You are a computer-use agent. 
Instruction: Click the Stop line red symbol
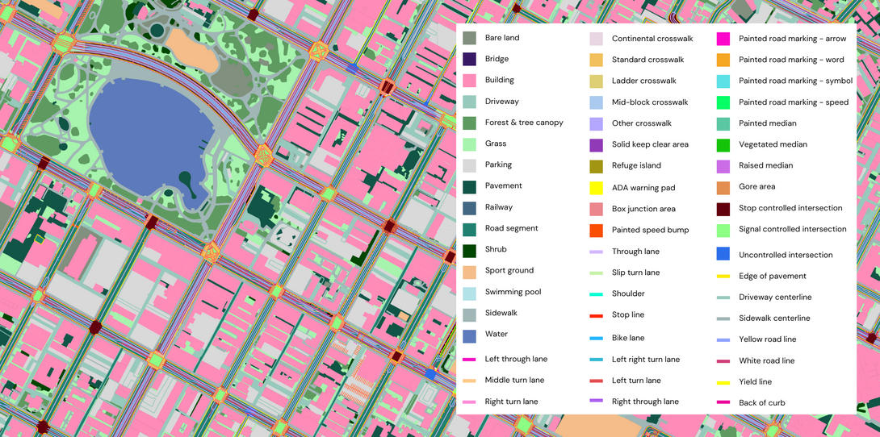point(596,316)
